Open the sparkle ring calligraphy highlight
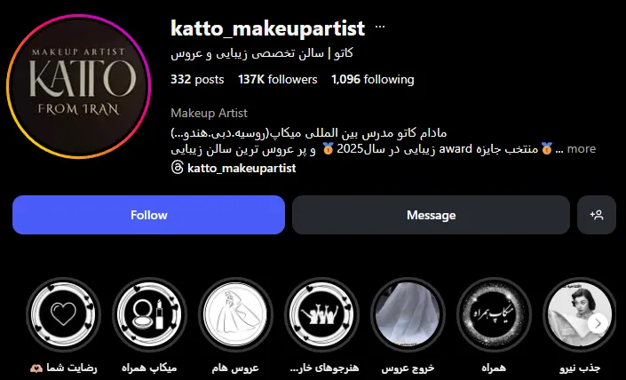 click(494, 314)
